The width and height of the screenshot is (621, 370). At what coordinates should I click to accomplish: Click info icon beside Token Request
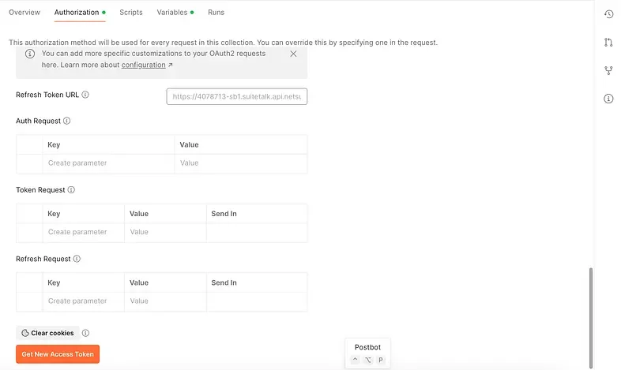pyautogui.click(x=71, y=190)
